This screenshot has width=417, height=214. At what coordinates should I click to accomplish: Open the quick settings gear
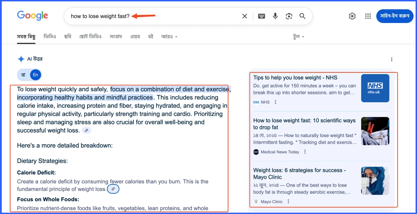click(x=352, y=16)
